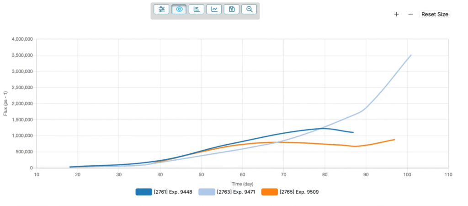
Task: Click the zoom out magnifier icon
Action: (x=249, y=9)
